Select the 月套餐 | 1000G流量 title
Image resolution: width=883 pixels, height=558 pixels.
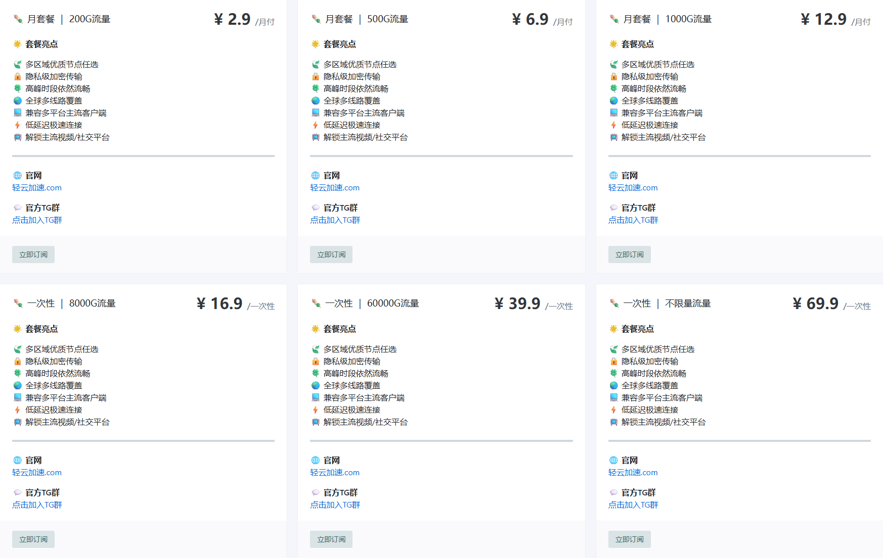(668, 19)
